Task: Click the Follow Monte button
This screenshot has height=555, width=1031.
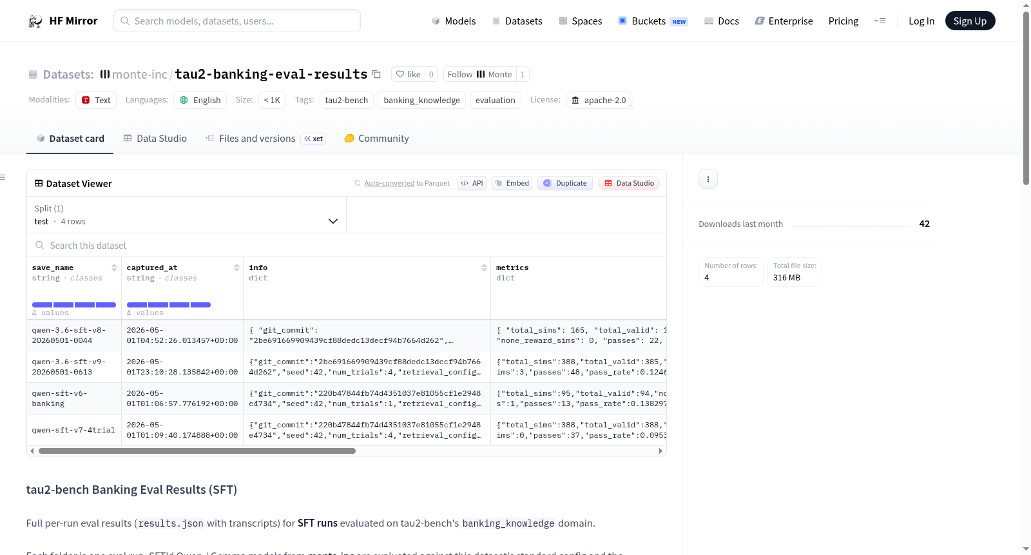Action: (479, 75)
